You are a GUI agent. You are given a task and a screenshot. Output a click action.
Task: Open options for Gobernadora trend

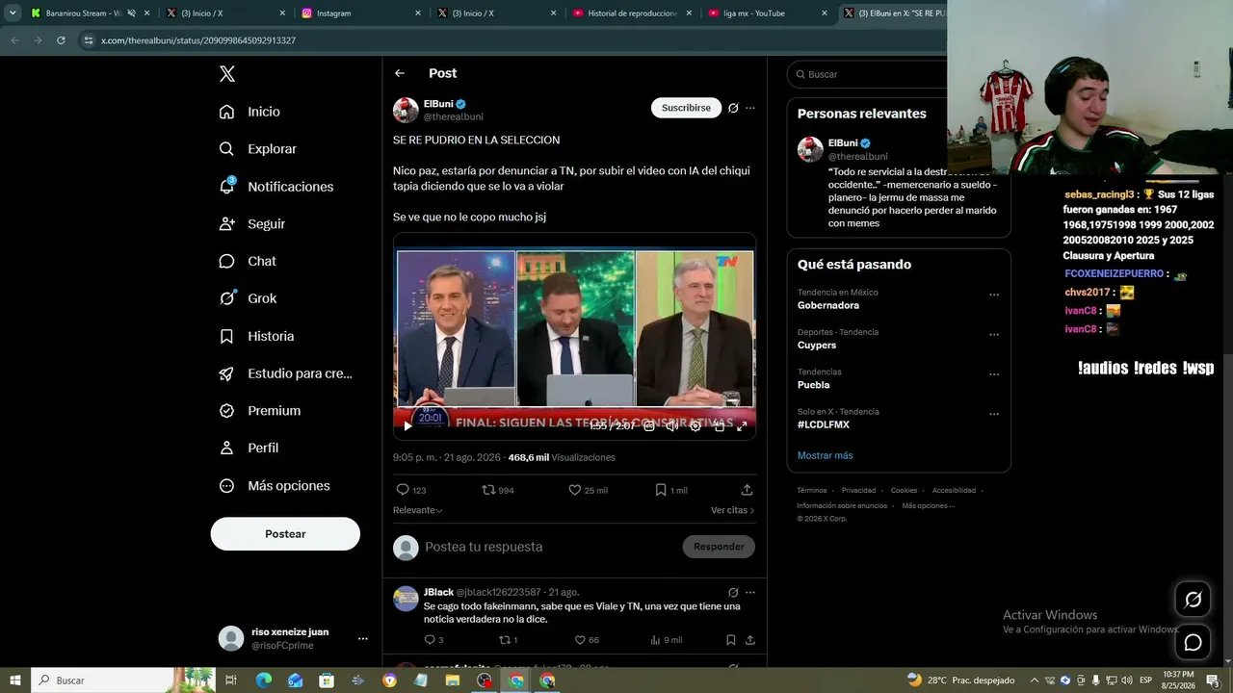click(994, 295)
